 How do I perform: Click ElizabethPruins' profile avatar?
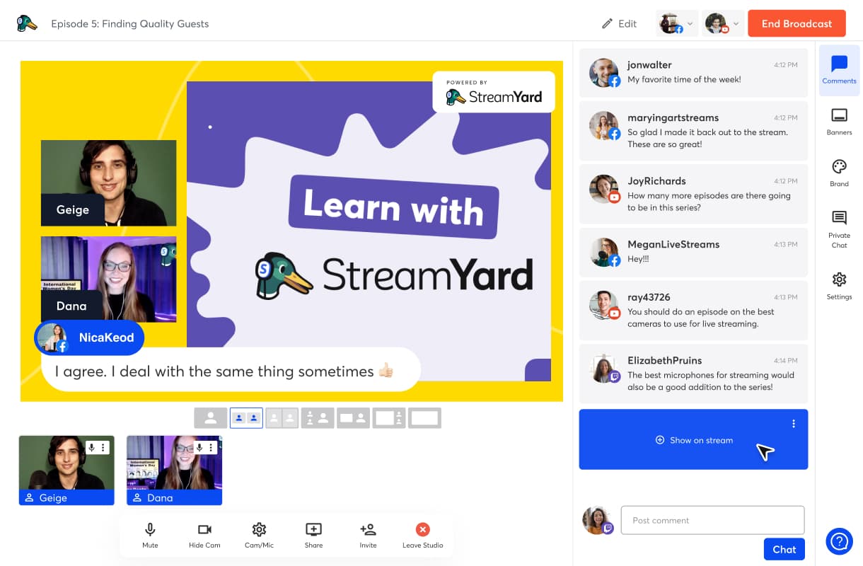click(x=604, y=369)
